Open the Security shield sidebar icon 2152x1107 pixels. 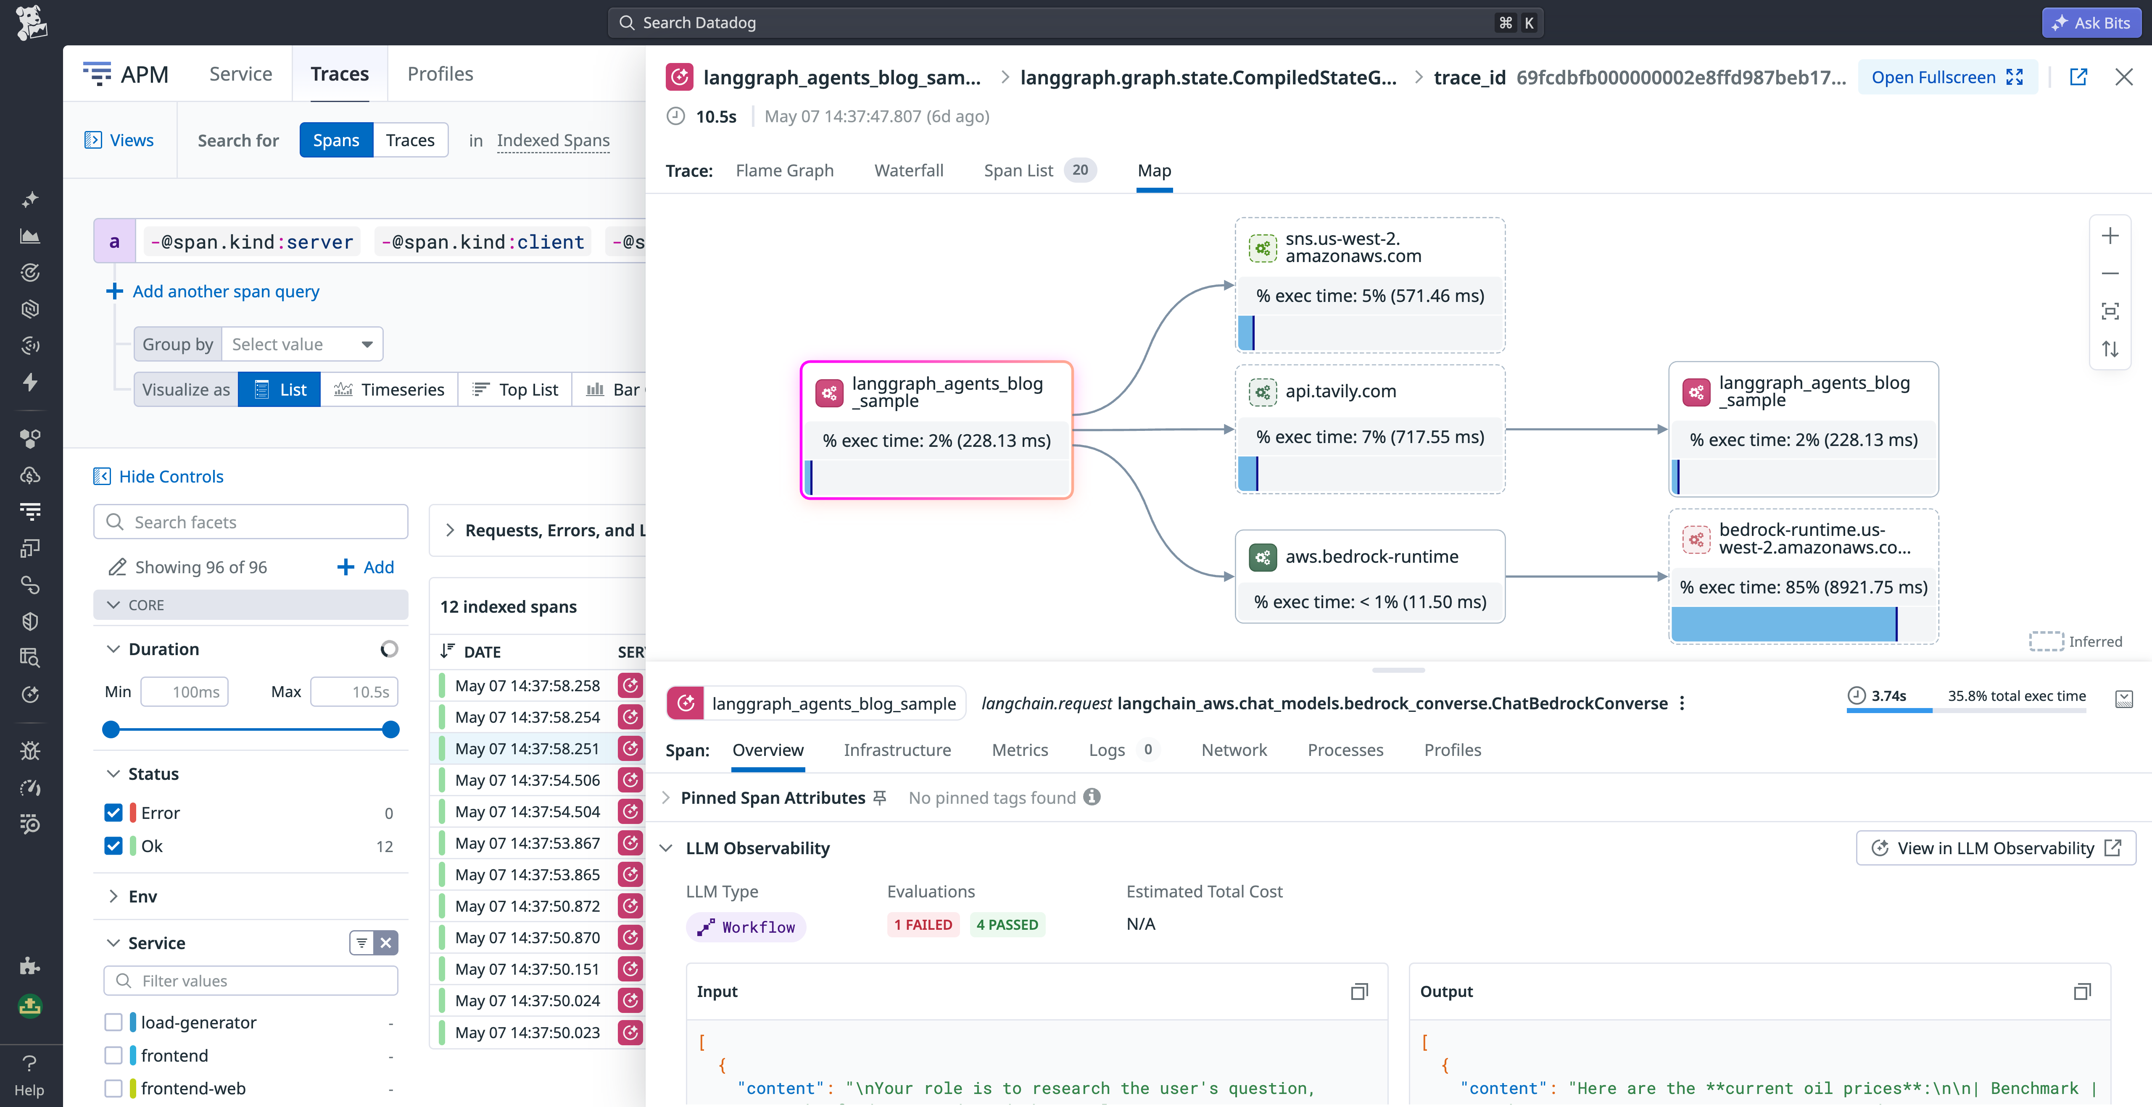coord(30,620)
